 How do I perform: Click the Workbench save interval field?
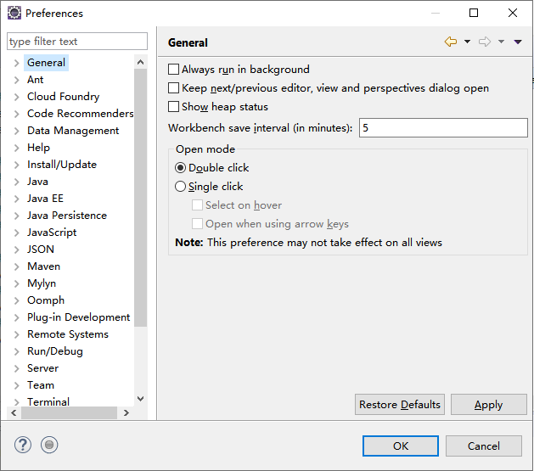[x=443, y=128]
